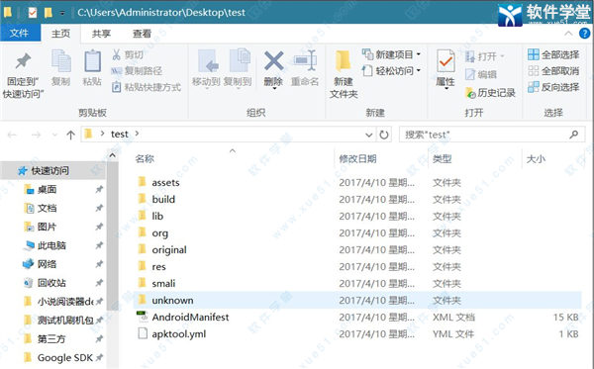The width and height of the screenshot is (594, 369).
Task: Select Copy path in clipboard group
Action: pos(137,71)
